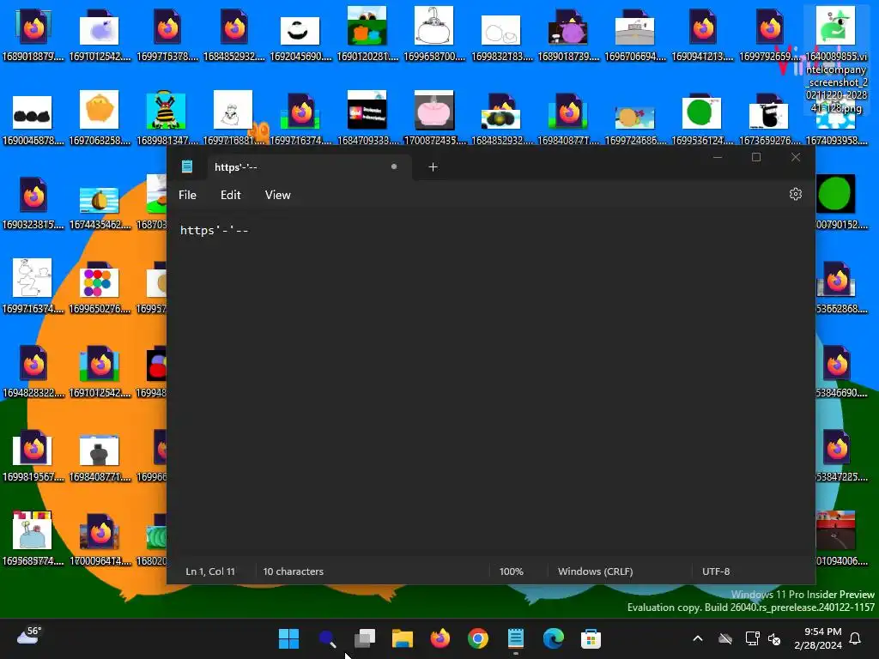Viewport: 879px width, 659px height.
Task: Click the Windows (CRLF) line ending indicator
Action: coord(596,571)
